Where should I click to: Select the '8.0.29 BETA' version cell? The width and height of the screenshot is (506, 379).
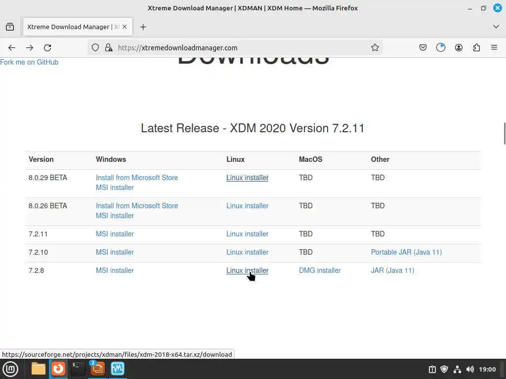[x=48, y=178]
